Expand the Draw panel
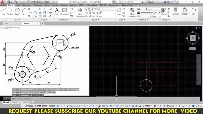Viewport: 203px width, 114px height. coord(17,20)
